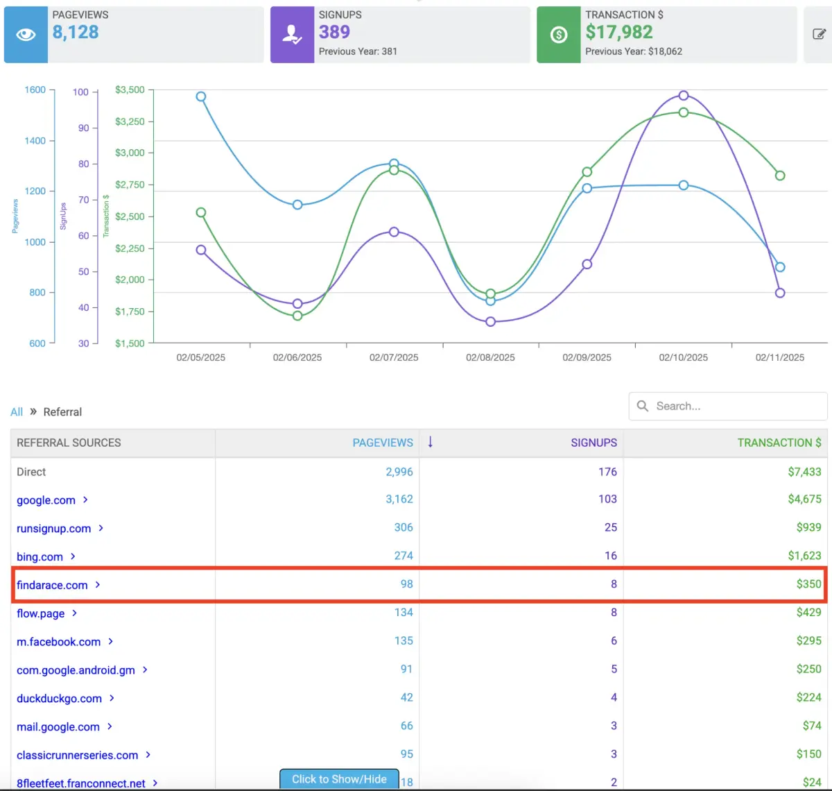Expand the runsignup.com row chevron
This screenshot has width=832, height=791.
[101, 528]
